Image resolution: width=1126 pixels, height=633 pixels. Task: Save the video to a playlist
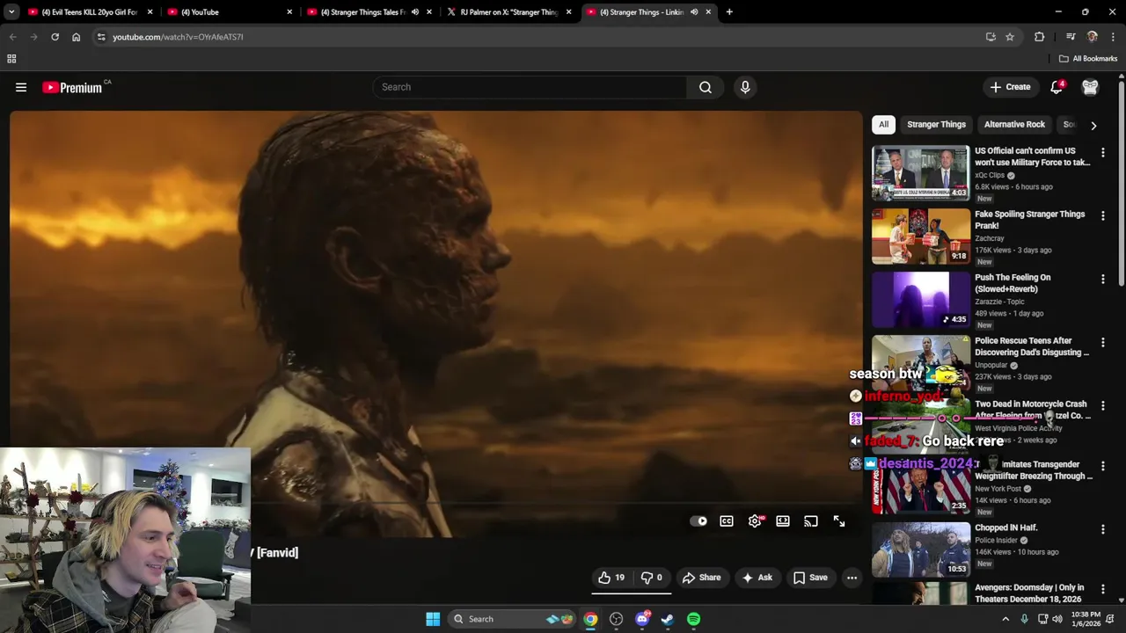[810, 578]
